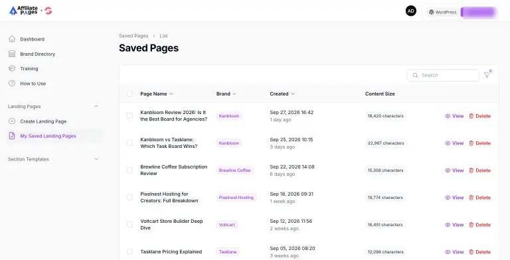Delete the Voltcart Store Builder page
Viewport: 510px width, 260px height.
pyautogui.click(x=479, y=225)
